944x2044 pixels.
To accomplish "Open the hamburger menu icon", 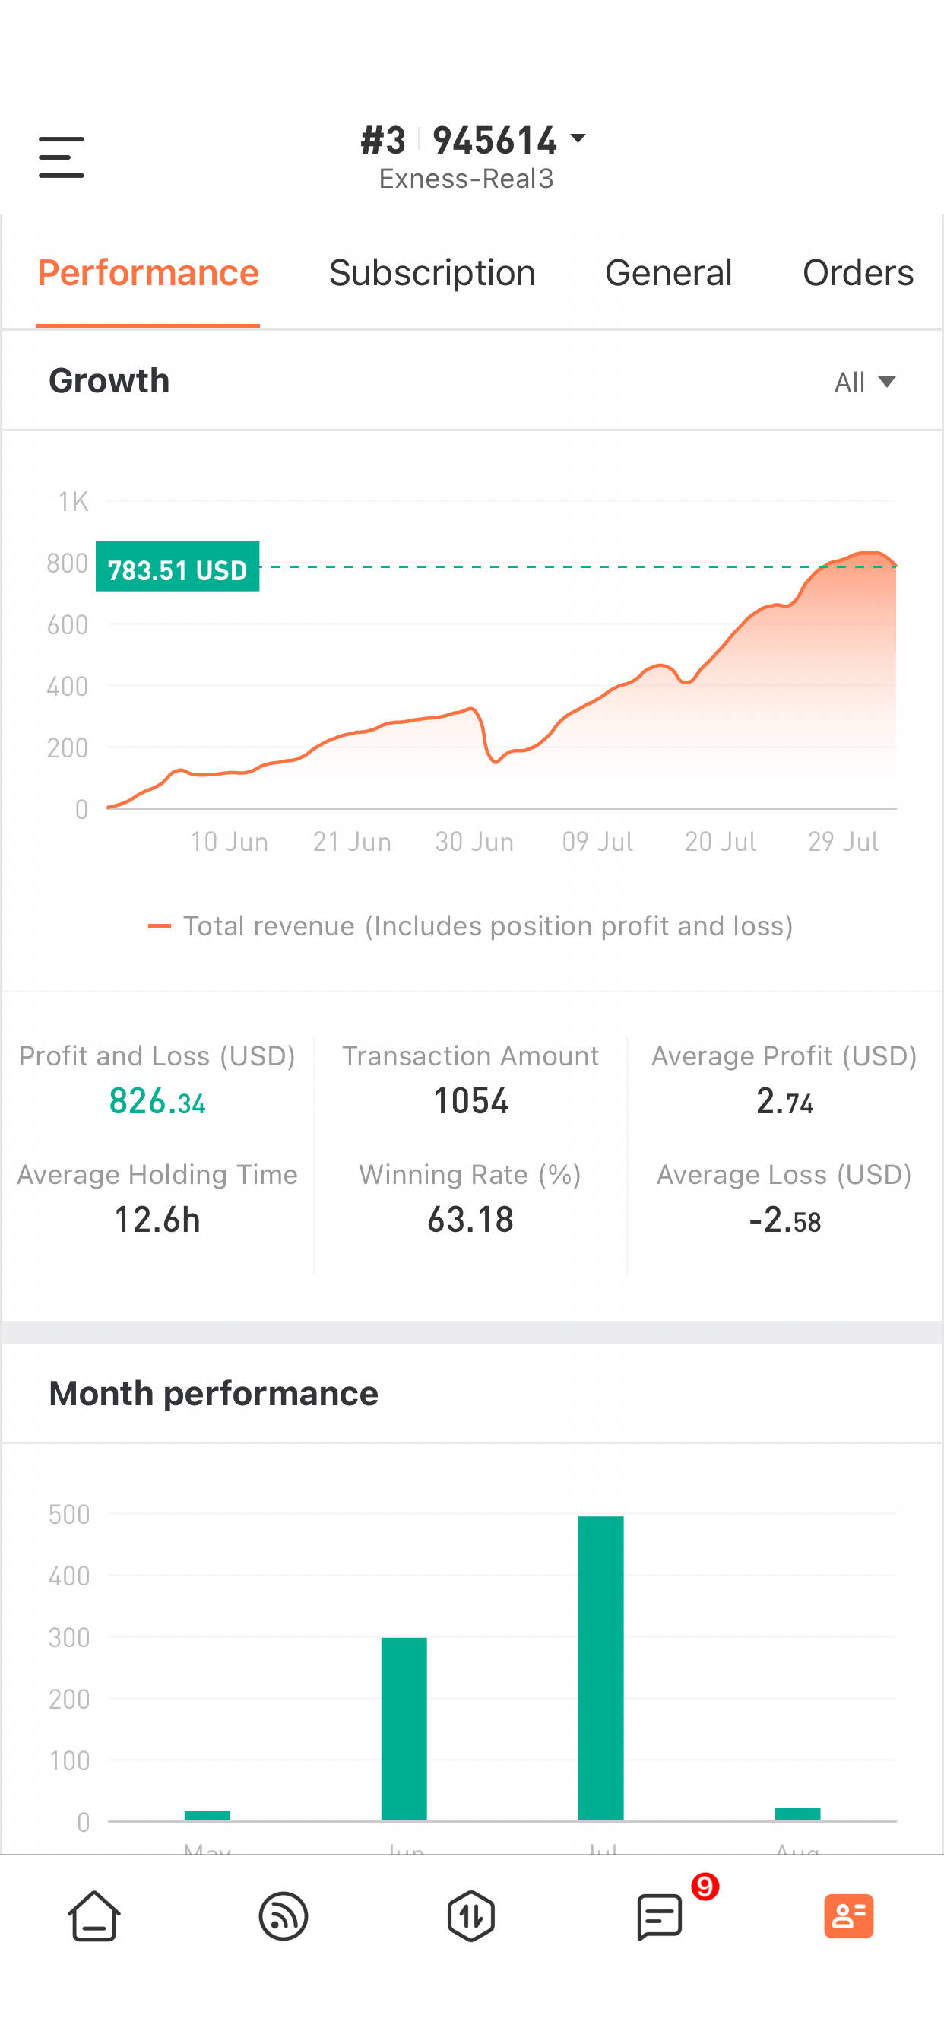I will [61, 157].
